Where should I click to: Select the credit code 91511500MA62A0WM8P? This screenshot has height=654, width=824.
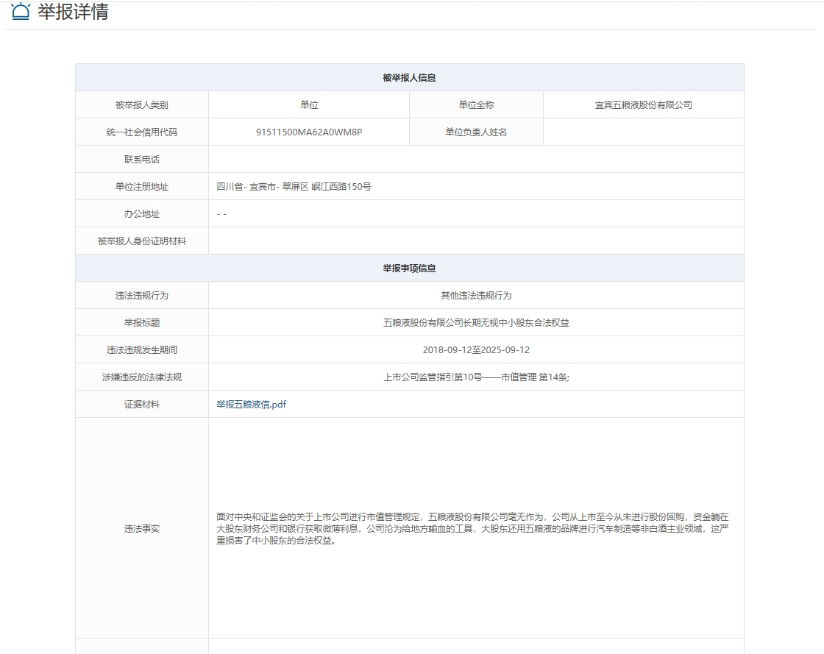point(309,132)
